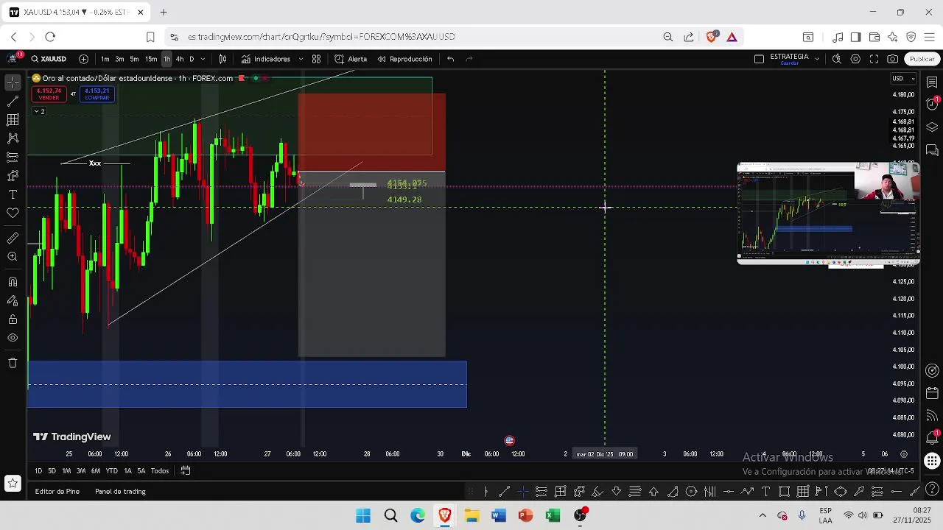Switch to the 4h timeframe
Screen dimensions: 943x530
point(180,59)
